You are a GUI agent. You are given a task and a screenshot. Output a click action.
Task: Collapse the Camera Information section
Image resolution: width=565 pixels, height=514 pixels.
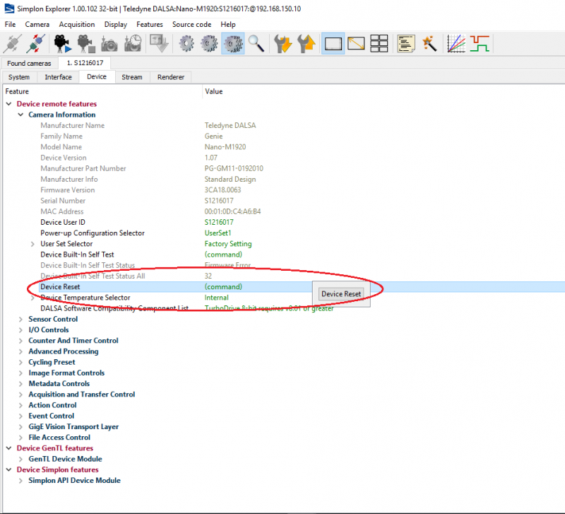coord(20,115)
